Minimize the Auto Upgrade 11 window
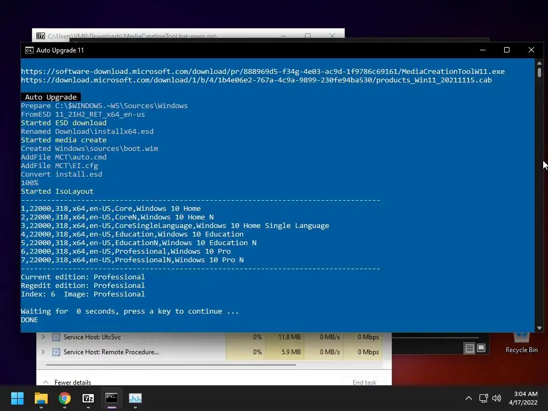Viewport: 548px width, 411px height. [x=483, y=50]
